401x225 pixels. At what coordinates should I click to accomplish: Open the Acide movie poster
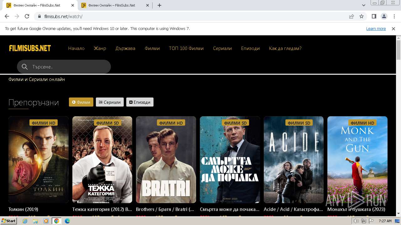[294, 160]
